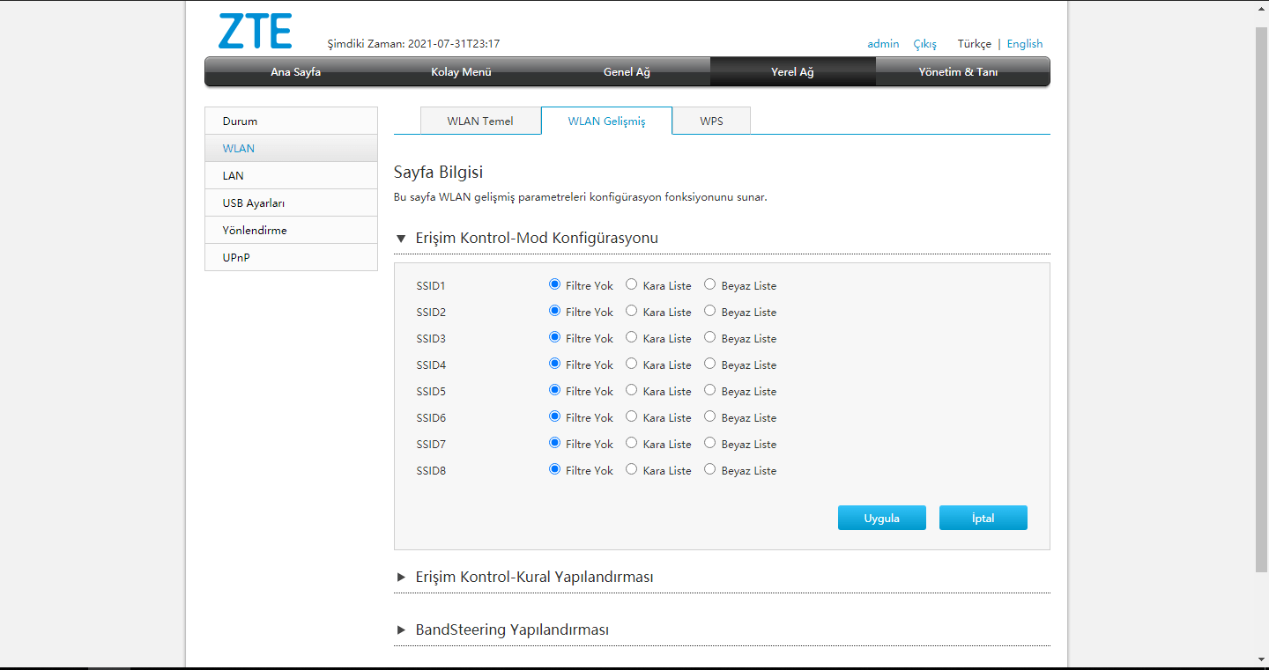Switch to the WLAN Gelişmiş tab

(x=606, y=121)
